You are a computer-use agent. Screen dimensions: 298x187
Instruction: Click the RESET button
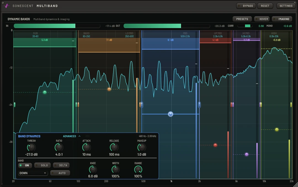(265, 6)
